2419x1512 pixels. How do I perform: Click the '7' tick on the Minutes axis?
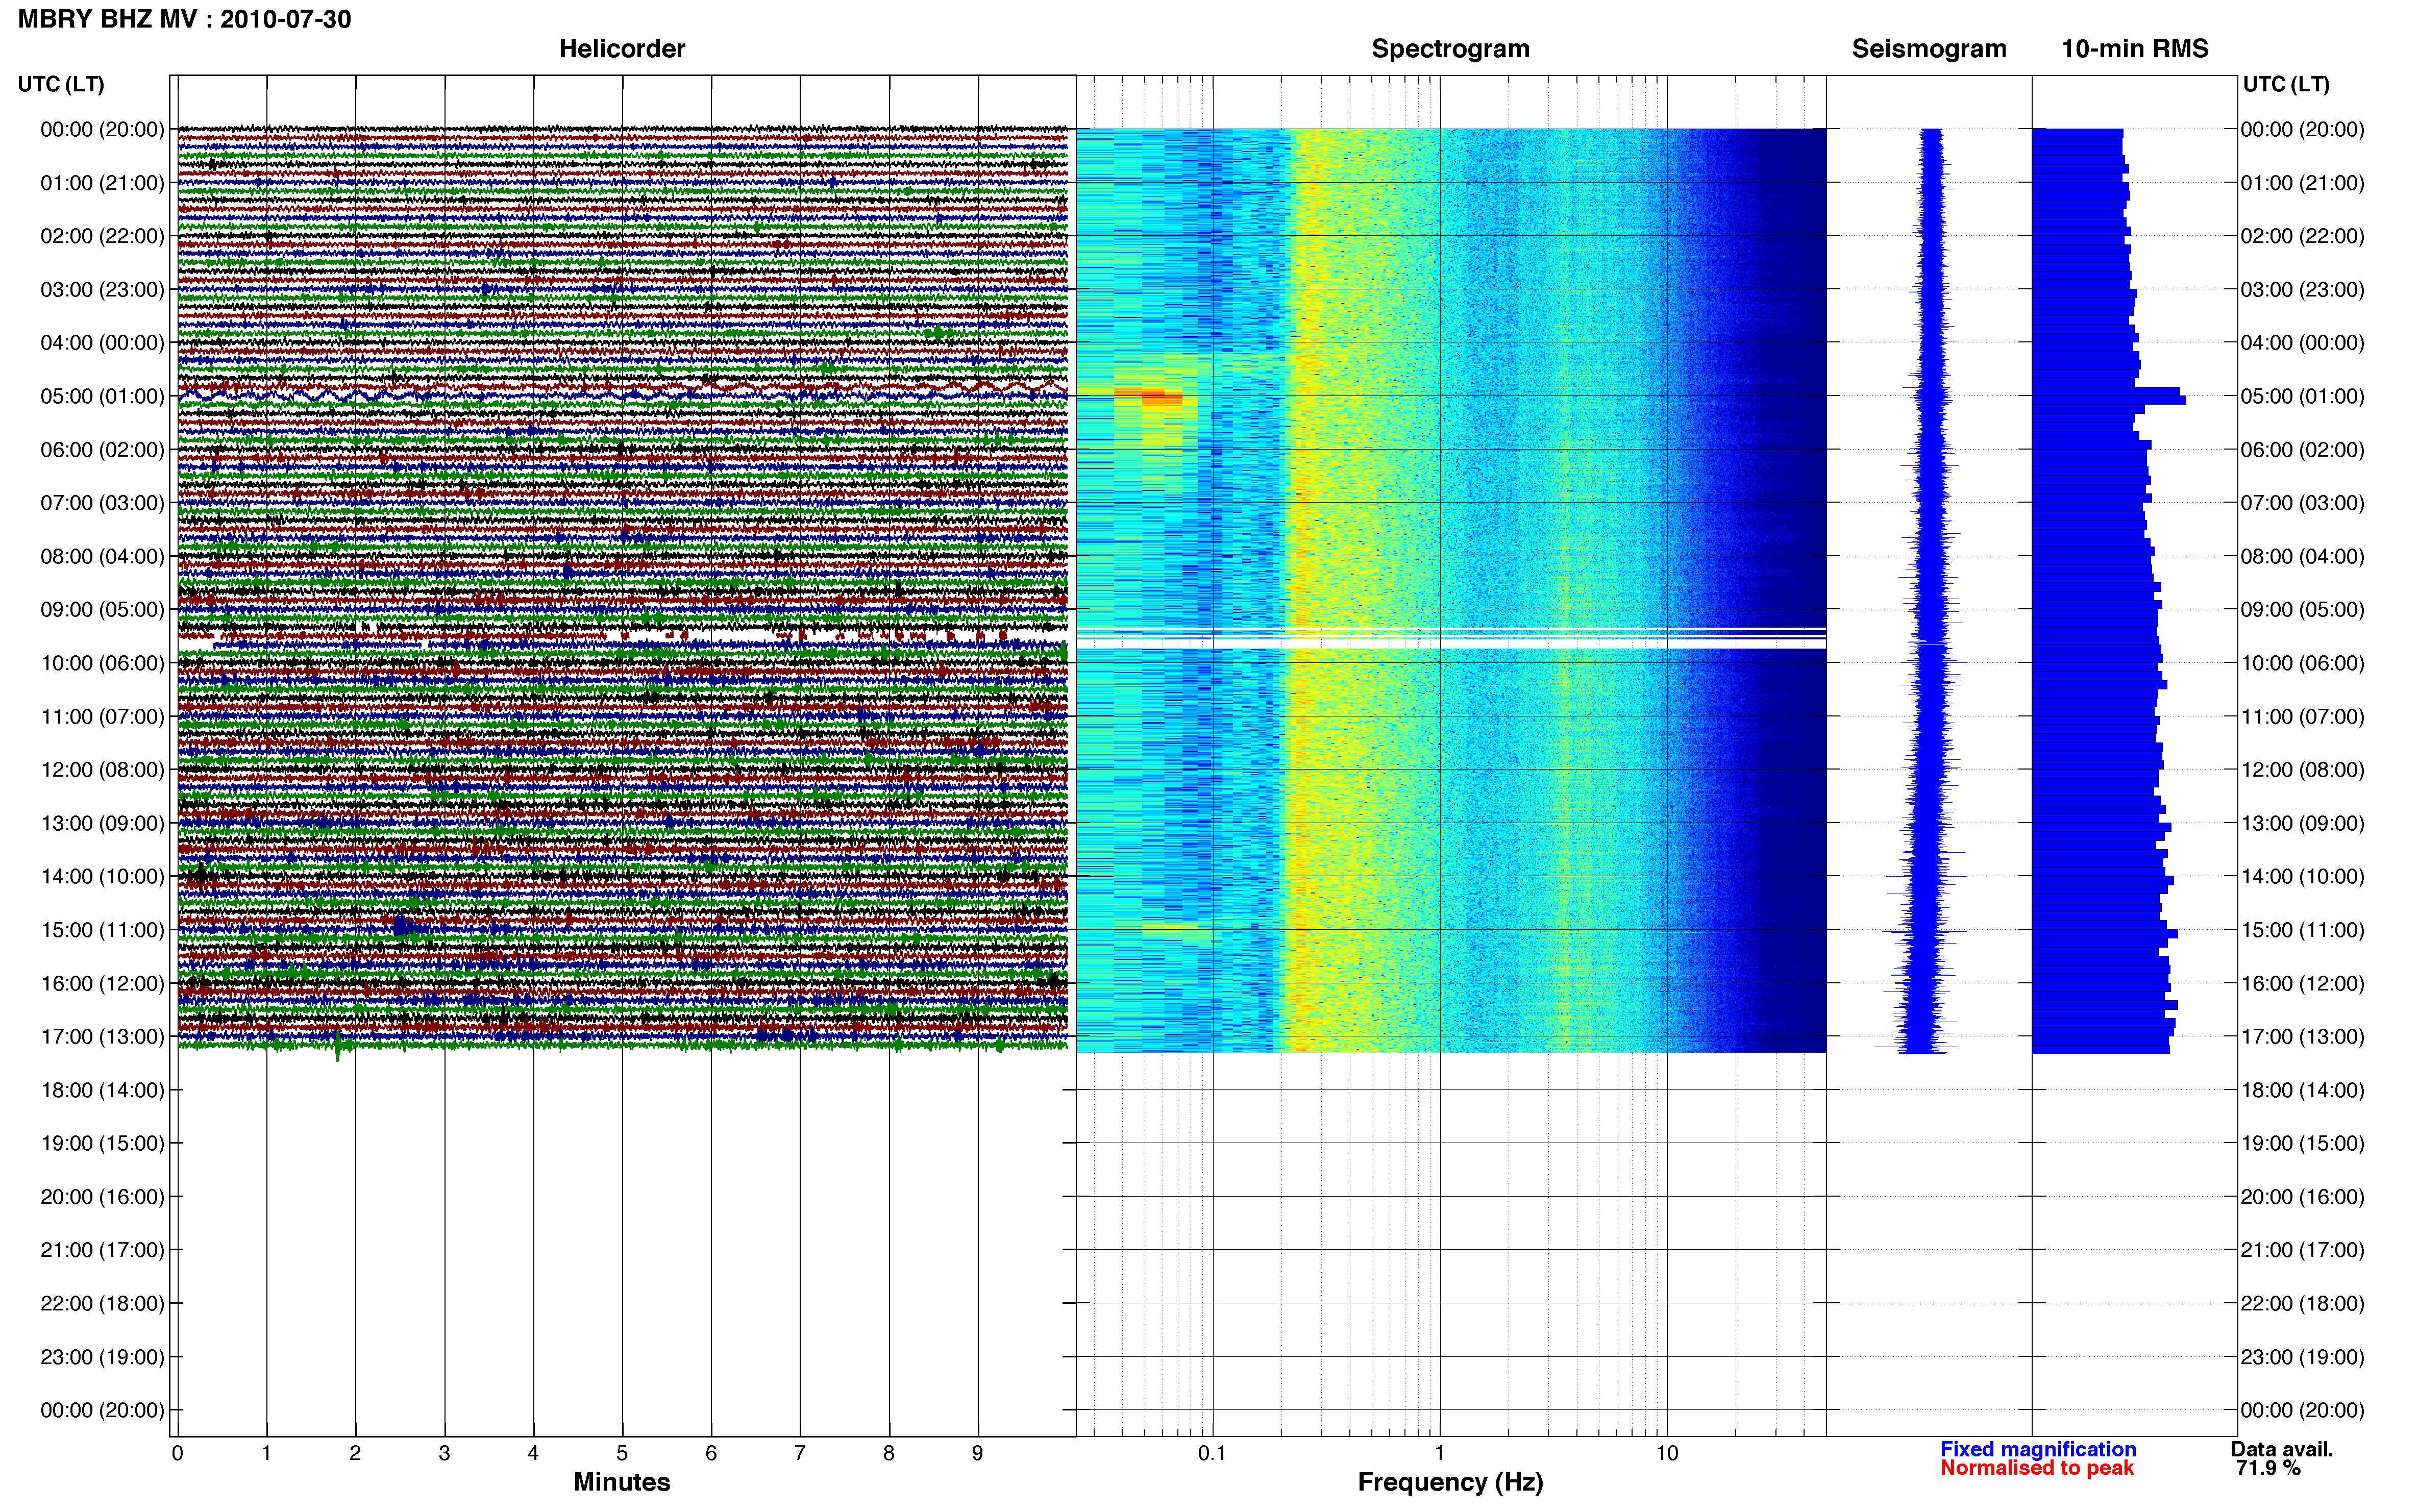[800, 1453]
